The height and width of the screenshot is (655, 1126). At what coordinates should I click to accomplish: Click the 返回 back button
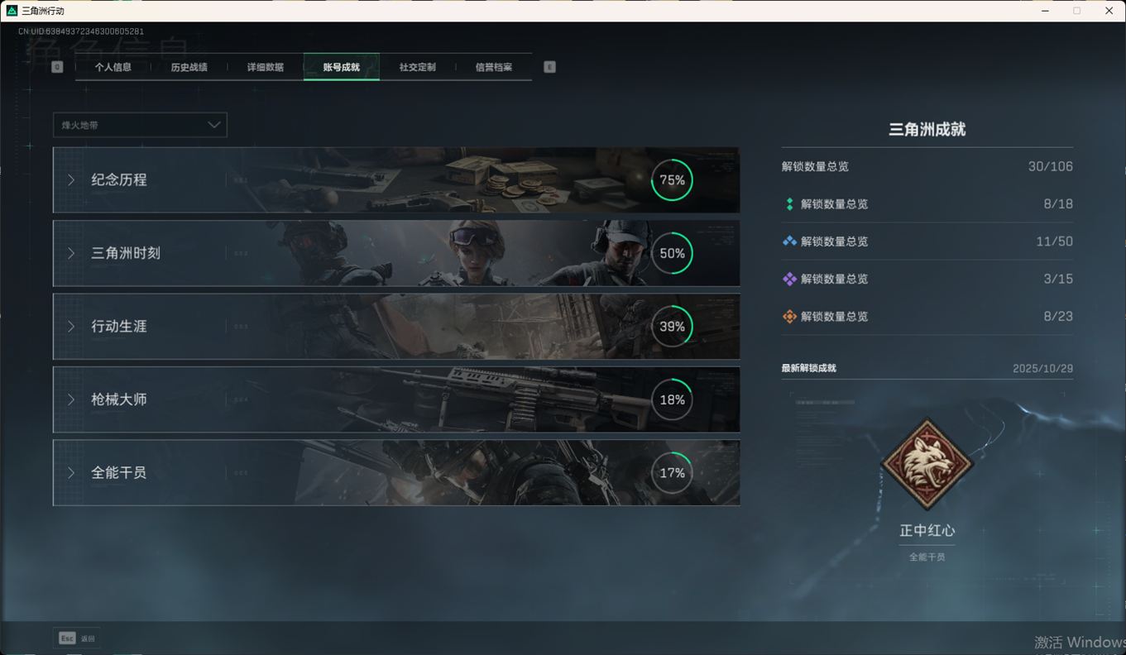point(88,638)
